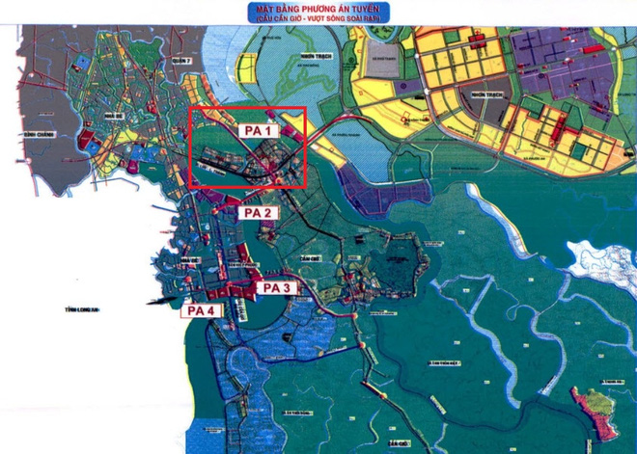
Task: Click the 'BÌNH CHÁNH' district label
Action: click(x=39, y=135)
